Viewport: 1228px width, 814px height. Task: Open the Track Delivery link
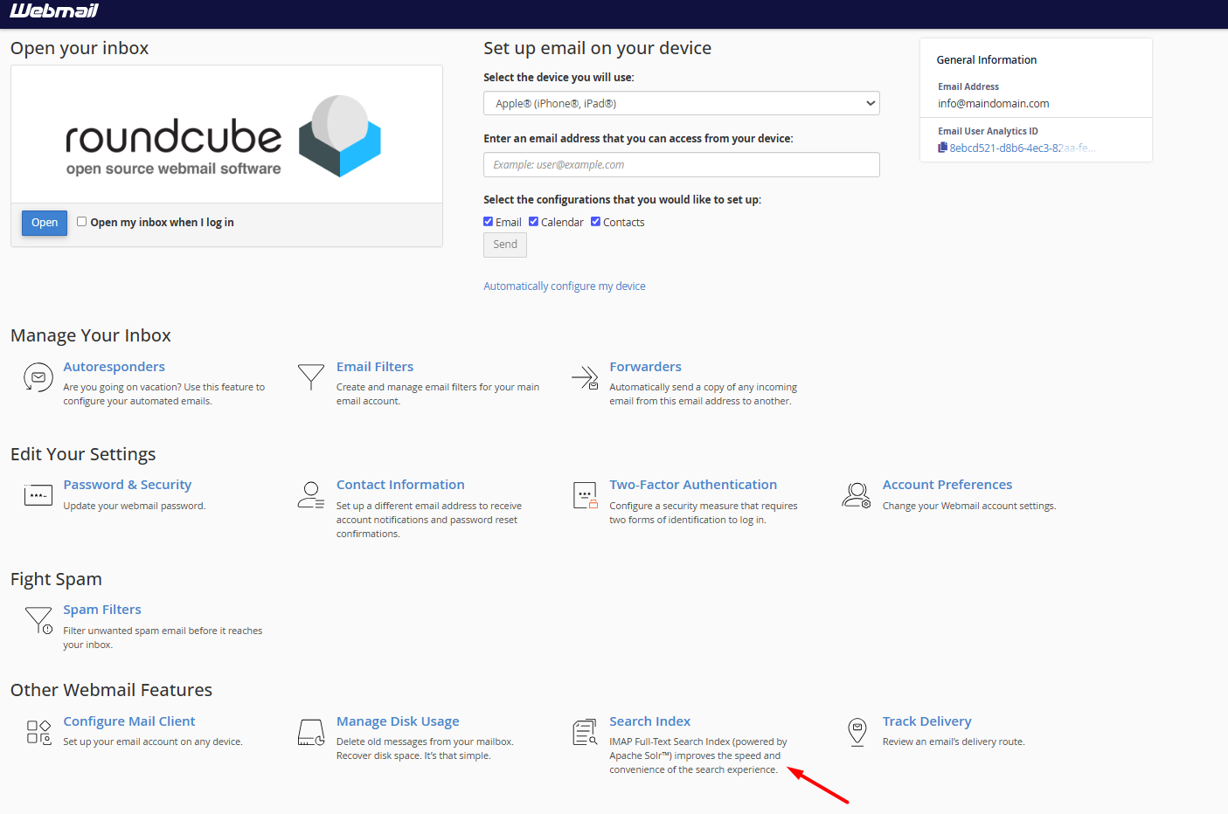927,721
